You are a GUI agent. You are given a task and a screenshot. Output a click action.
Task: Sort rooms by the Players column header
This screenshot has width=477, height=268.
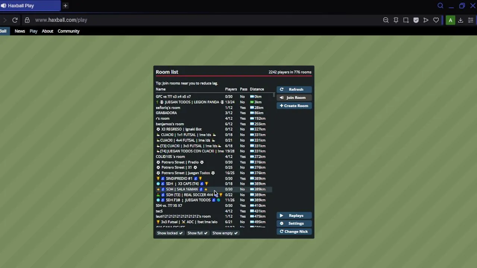pos(231,89)
